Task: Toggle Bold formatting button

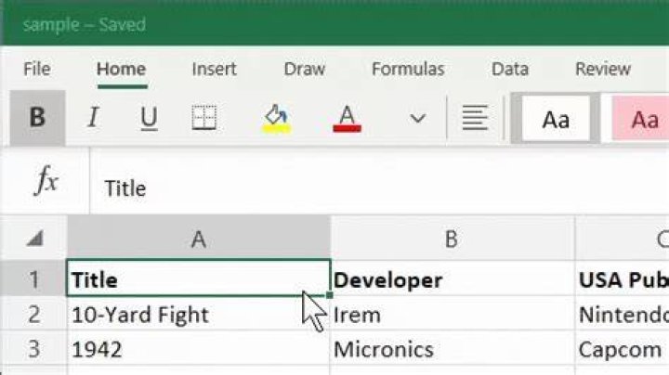Action: click(37, 118)
